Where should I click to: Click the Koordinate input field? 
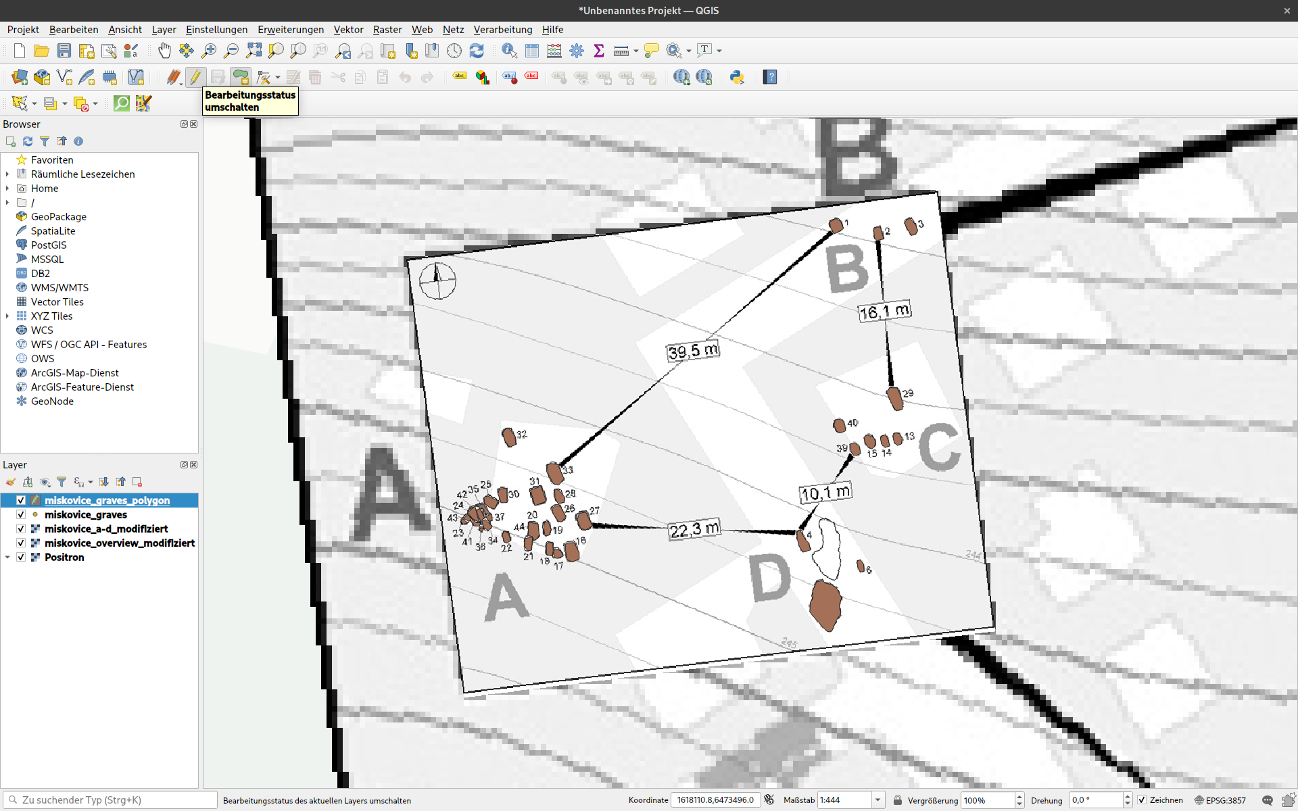[x=715, y=800]
